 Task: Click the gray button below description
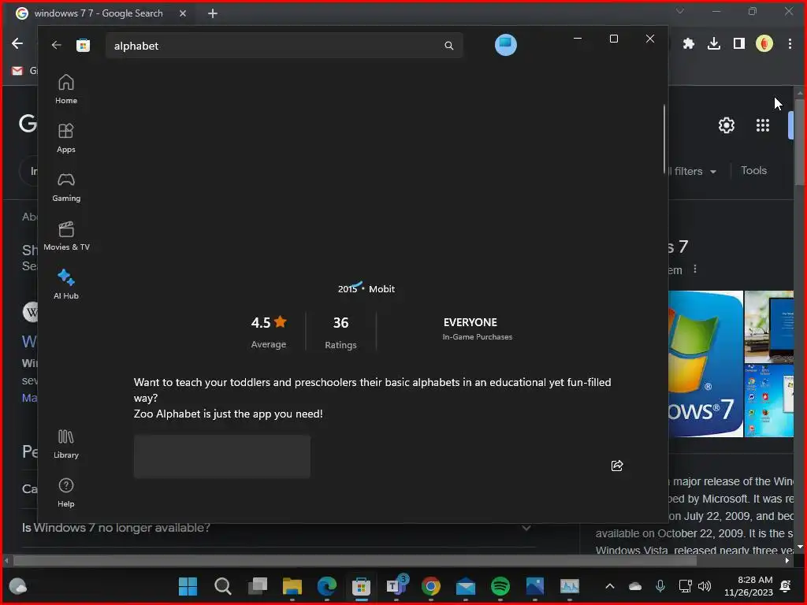(x=221, y=456)
